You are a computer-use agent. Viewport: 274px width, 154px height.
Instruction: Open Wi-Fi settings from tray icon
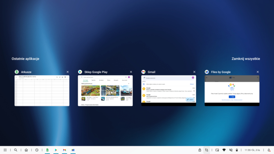(224, 150)
